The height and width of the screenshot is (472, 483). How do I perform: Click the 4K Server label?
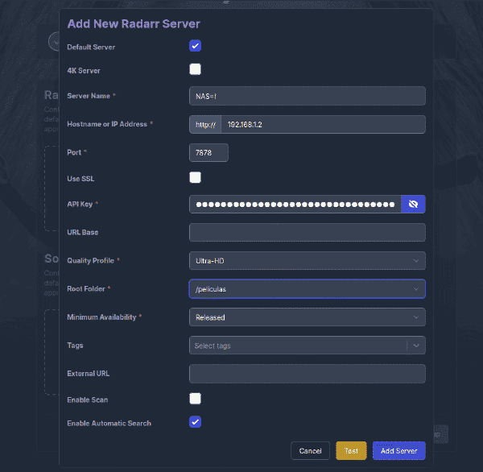point(84,71)
